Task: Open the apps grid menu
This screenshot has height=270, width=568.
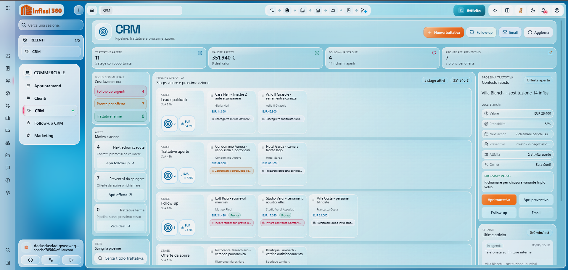Action: [8, 8]
